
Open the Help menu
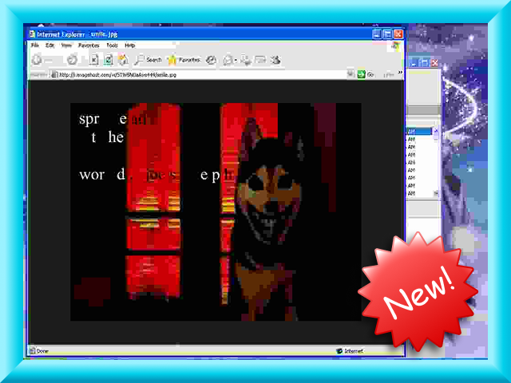pyautogui.click(x=129, y=45)
